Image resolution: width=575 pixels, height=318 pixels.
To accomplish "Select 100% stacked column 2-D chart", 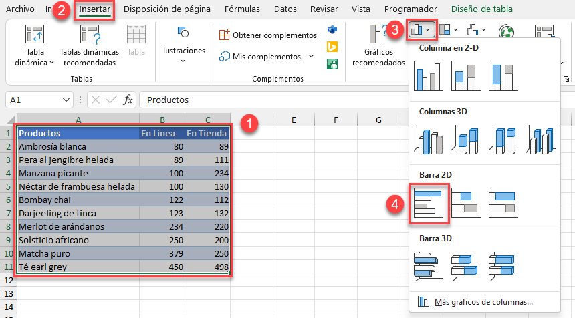I will [503, 77].
